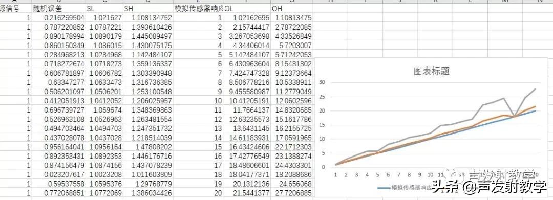Screen dimensions: 553x200
Task: Select cell containing 0.606781897
Action: 58,73
